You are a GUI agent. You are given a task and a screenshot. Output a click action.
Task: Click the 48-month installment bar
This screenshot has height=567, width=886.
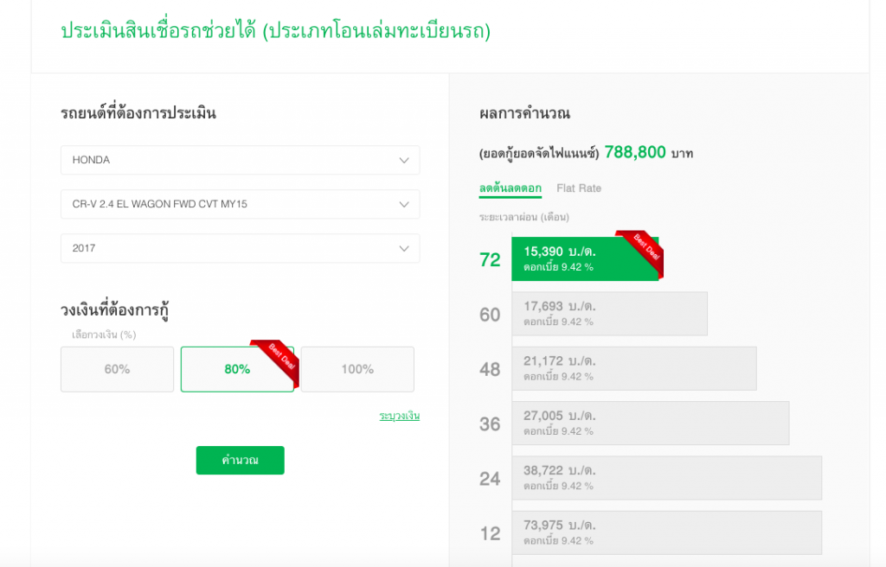coord(634,368)
